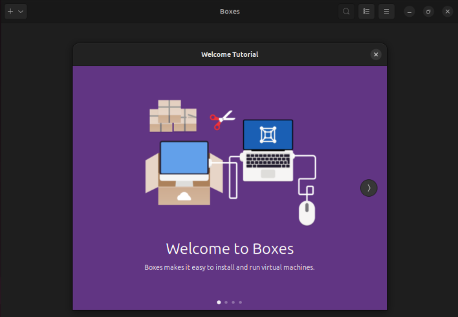Screen dimensions: 458x317
Task: Click the 'Boxes' window title
Action: pyautogui.click(x=230, y=12)
